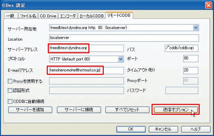This screenshot has width=214, height=136.
Task: Click the サーバーアドレス input field
Action: [x=86, y=48]
